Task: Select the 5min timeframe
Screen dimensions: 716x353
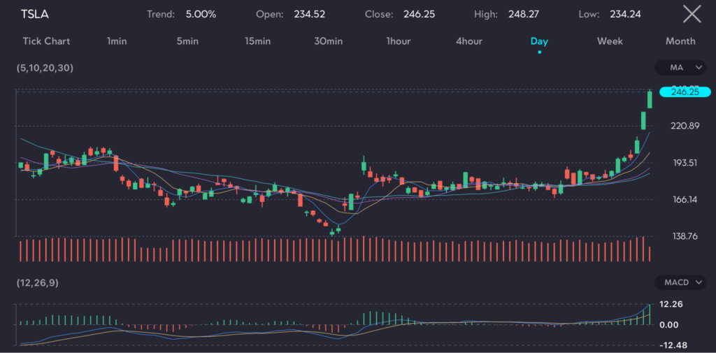Action: 187,41
